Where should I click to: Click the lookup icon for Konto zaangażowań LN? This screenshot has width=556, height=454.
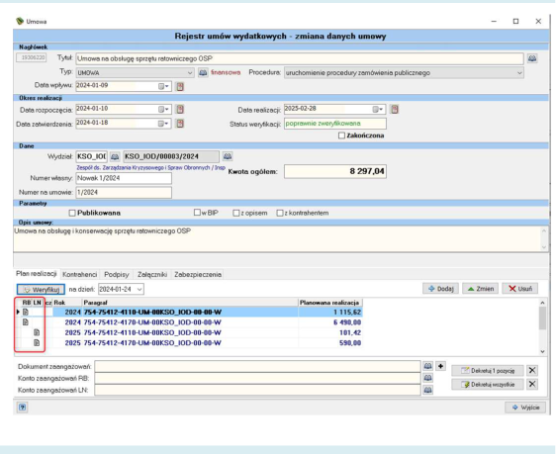428,391
